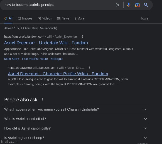This screenshot has height=144, width=162.
Task: Expand 'Is Asriel a goat or sheep?'
Action: click(76, 138)
